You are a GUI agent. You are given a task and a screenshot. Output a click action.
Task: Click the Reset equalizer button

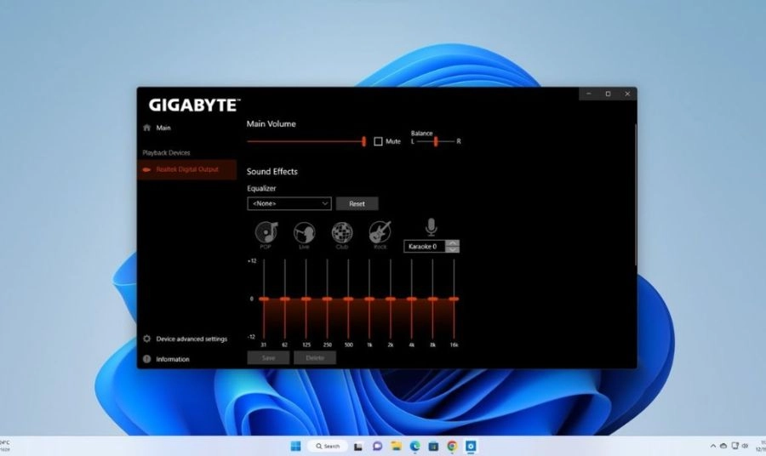pyautogui.click(x=357, y=203)
